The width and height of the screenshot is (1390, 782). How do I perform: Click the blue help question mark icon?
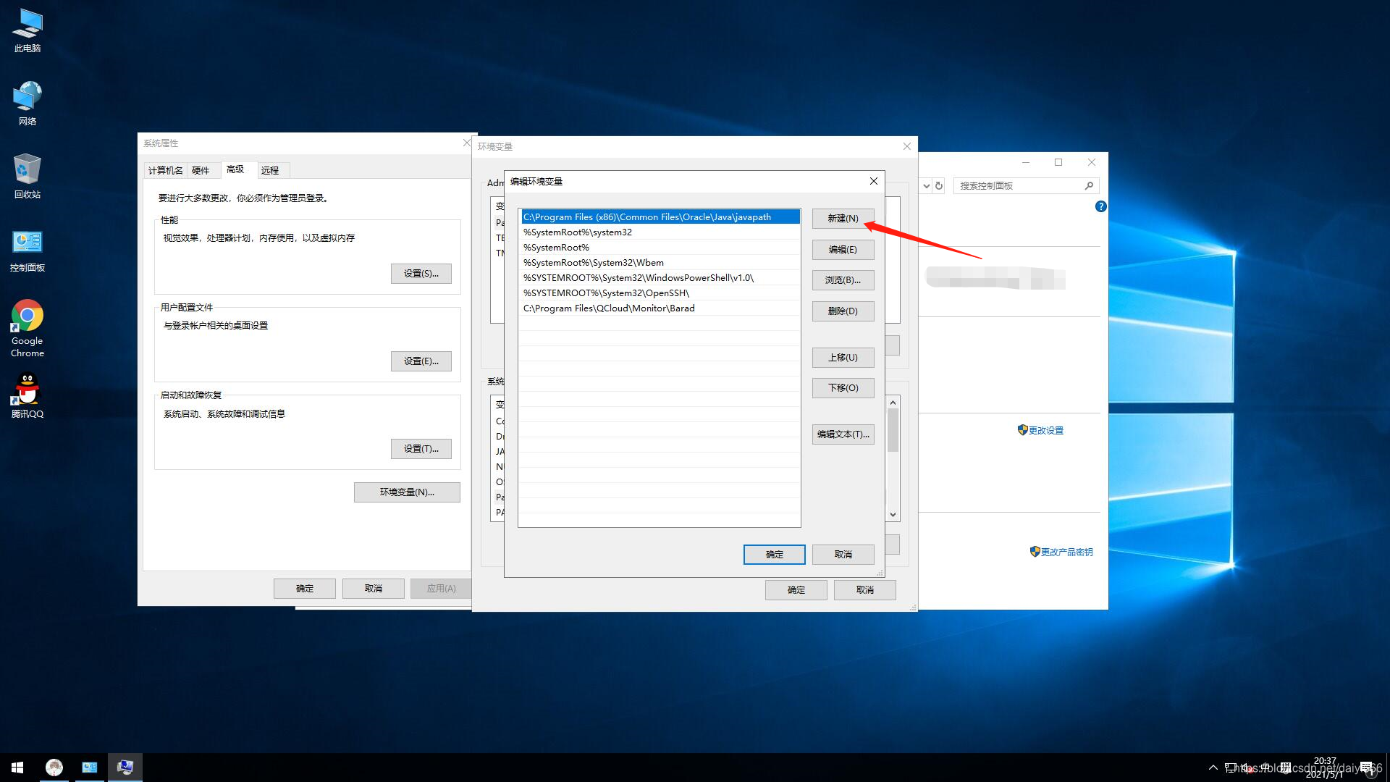1100,206
